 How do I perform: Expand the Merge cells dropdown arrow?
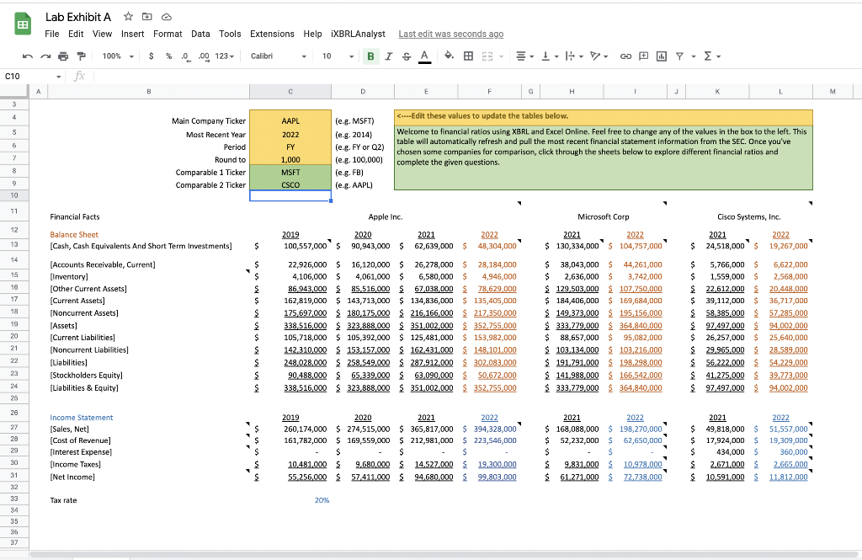502,56
